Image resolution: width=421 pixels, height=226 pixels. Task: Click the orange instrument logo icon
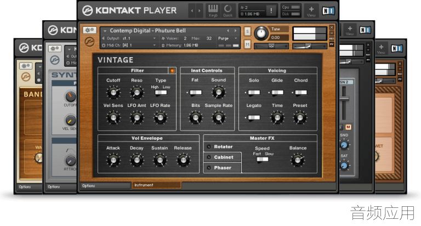click(x=89, y=42)
